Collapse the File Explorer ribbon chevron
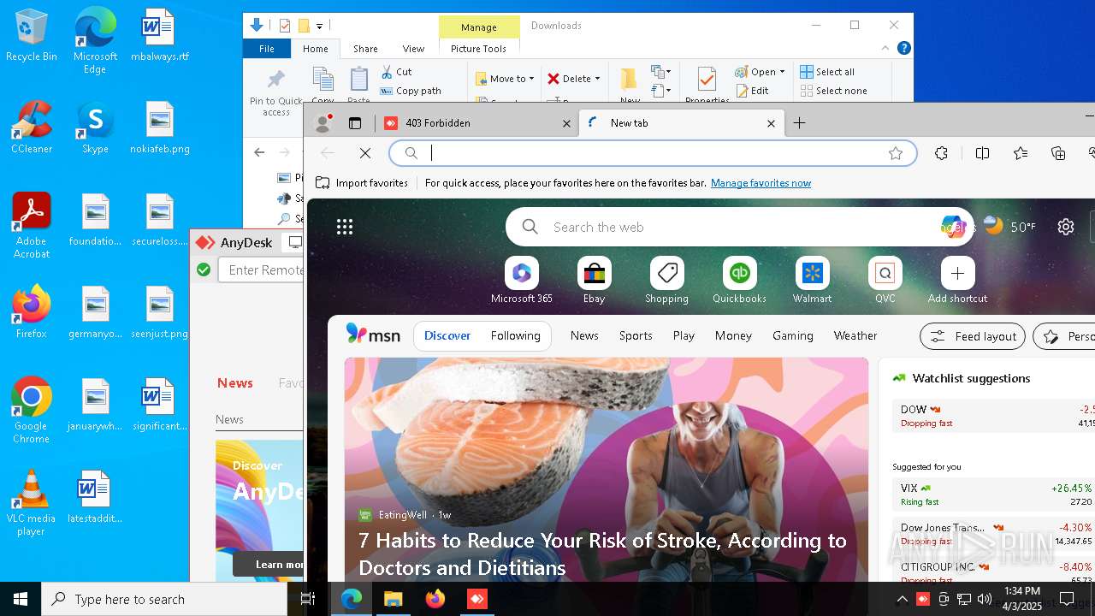 [885, 49]
